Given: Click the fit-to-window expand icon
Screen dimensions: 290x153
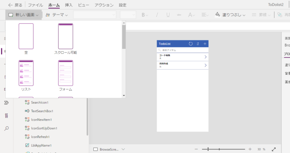Looking at the screenshot, I should pos(274,149).
